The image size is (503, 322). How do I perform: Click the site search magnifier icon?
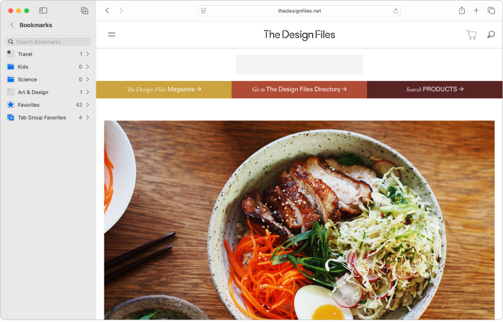[x=491, y=35]
